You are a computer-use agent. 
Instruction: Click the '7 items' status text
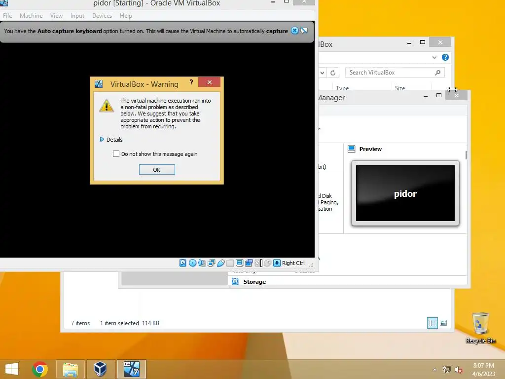(x=80, y=323)
